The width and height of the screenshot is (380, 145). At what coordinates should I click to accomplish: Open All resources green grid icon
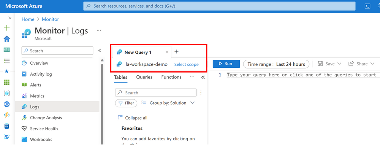7,82
